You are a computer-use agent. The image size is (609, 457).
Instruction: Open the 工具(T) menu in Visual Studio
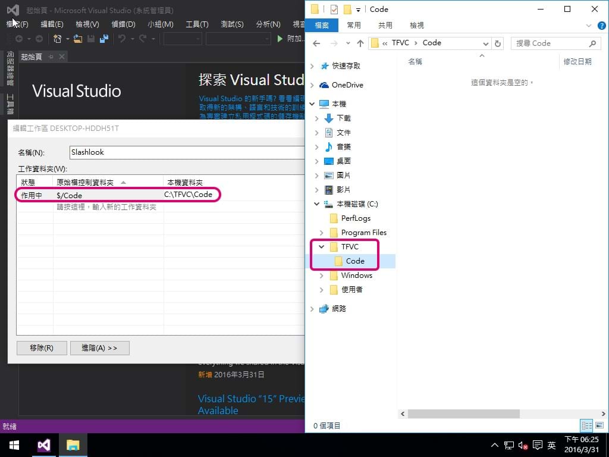click(x=197, y=24)
